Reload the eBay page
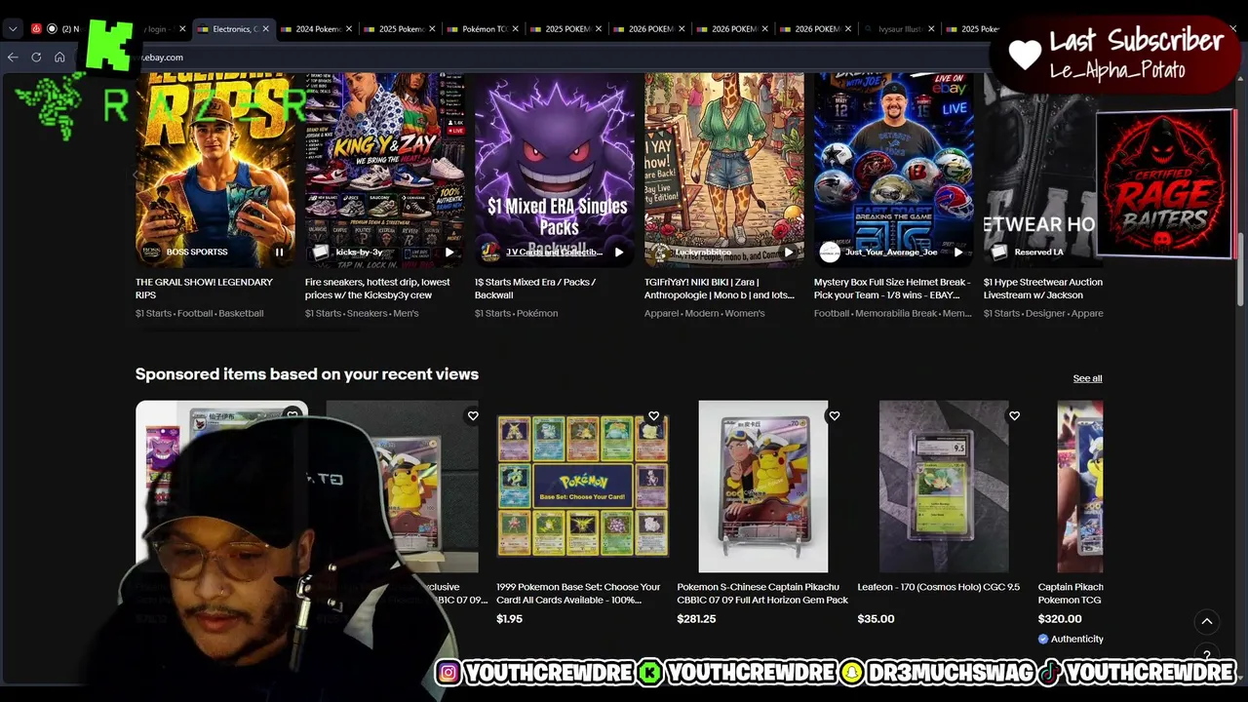 point(36,58)
